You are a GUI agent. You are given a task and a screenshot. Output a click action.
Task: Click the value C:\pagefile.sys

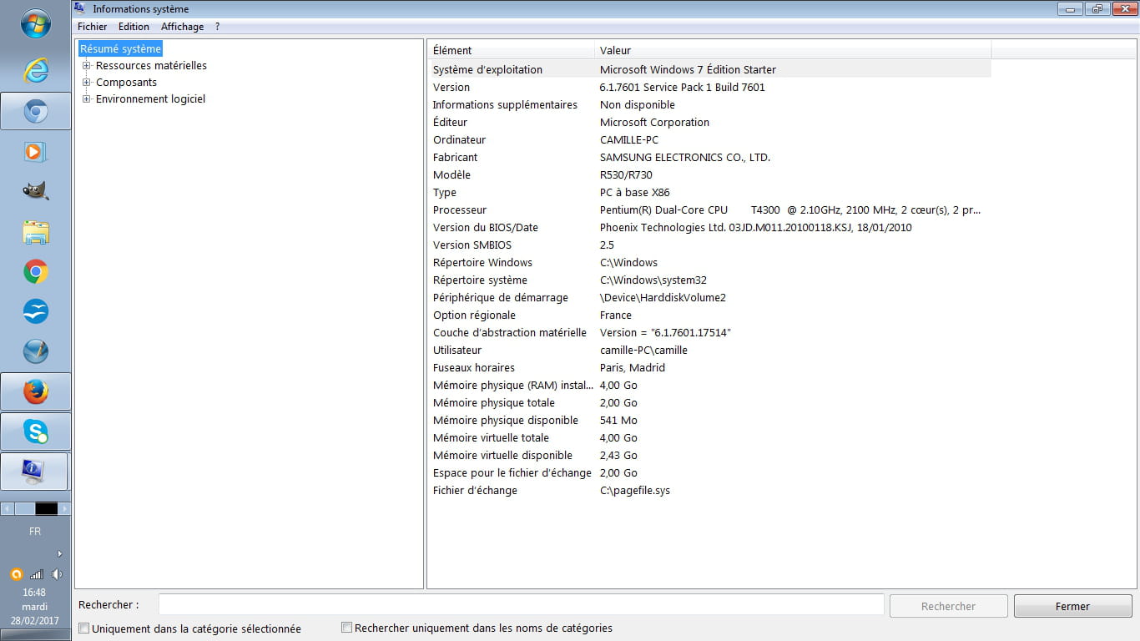tap(634, 490)
